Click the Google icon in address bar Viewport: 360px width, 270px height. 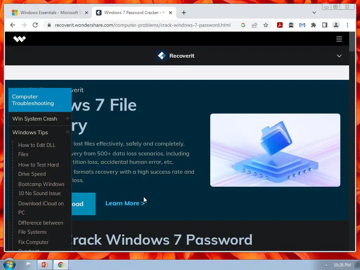pos(243,25)
